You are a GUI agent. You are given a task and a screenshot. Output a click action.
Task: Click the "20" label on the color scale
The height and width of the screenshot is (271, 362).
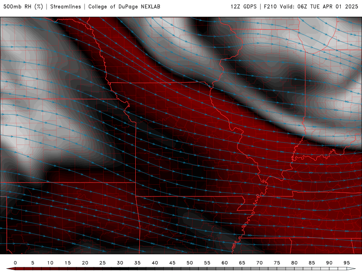[85, 263]
